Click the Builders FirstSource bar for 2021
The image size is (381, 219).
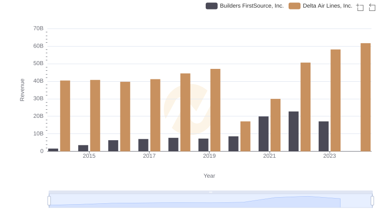coord(263,133)
